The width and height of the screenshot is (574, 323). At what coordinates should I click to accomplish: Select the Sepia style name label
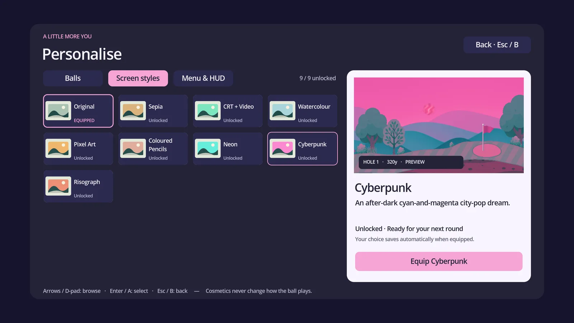(x=155, y=107)
